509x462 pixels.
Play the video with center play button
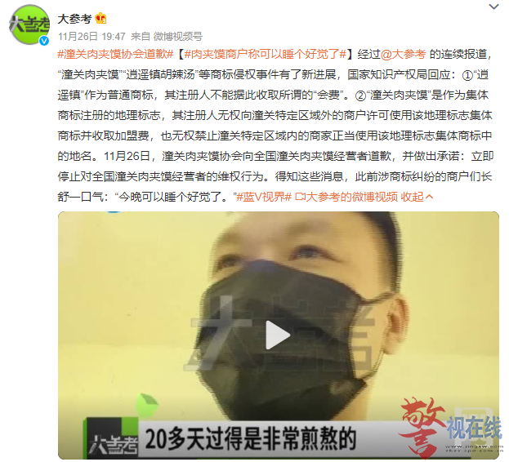(x=278, y=335)
